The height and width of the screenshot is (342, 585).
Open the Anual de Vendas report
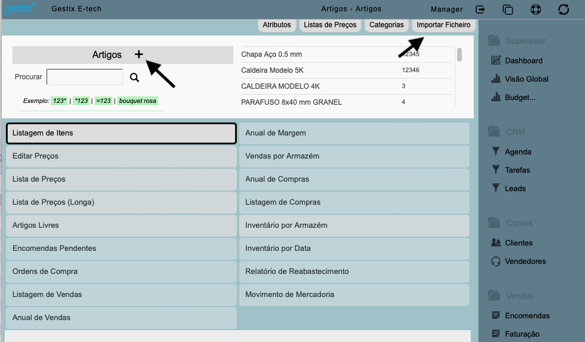(x=121, y=318)
